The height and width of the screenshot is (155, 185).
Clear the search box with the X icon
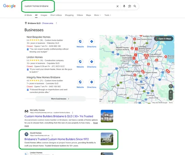pyautogui.click(x=117, y=6)
